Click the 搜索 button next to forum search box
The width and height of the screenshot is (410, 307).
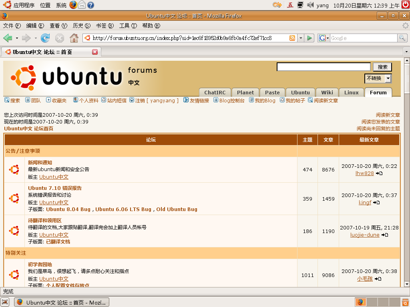click(x=382, y=67)
